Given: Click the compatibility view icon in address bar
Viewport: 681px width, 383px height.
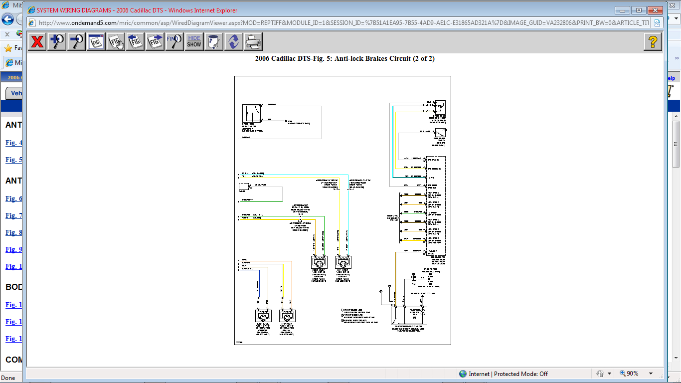Looking at the screenshot, I should point(657,23).
